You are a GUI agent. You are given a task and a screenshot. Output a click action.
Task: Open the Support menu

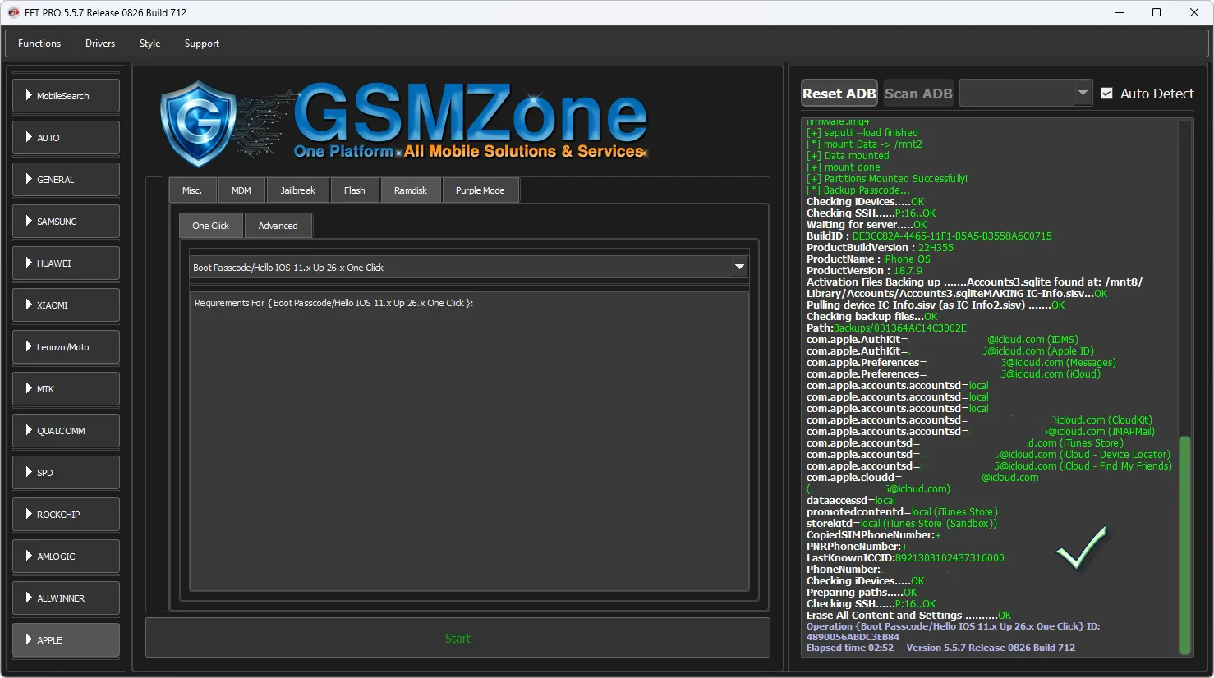[x=202, y=44]
